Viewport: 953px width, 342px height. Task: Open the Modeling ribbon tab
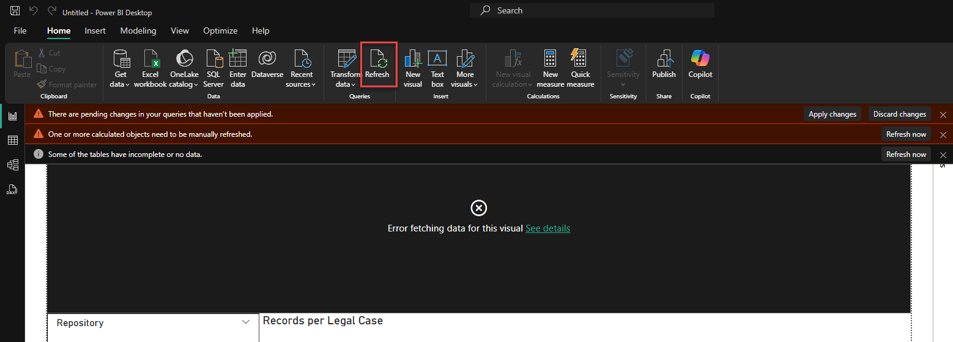tap(138, 31)
